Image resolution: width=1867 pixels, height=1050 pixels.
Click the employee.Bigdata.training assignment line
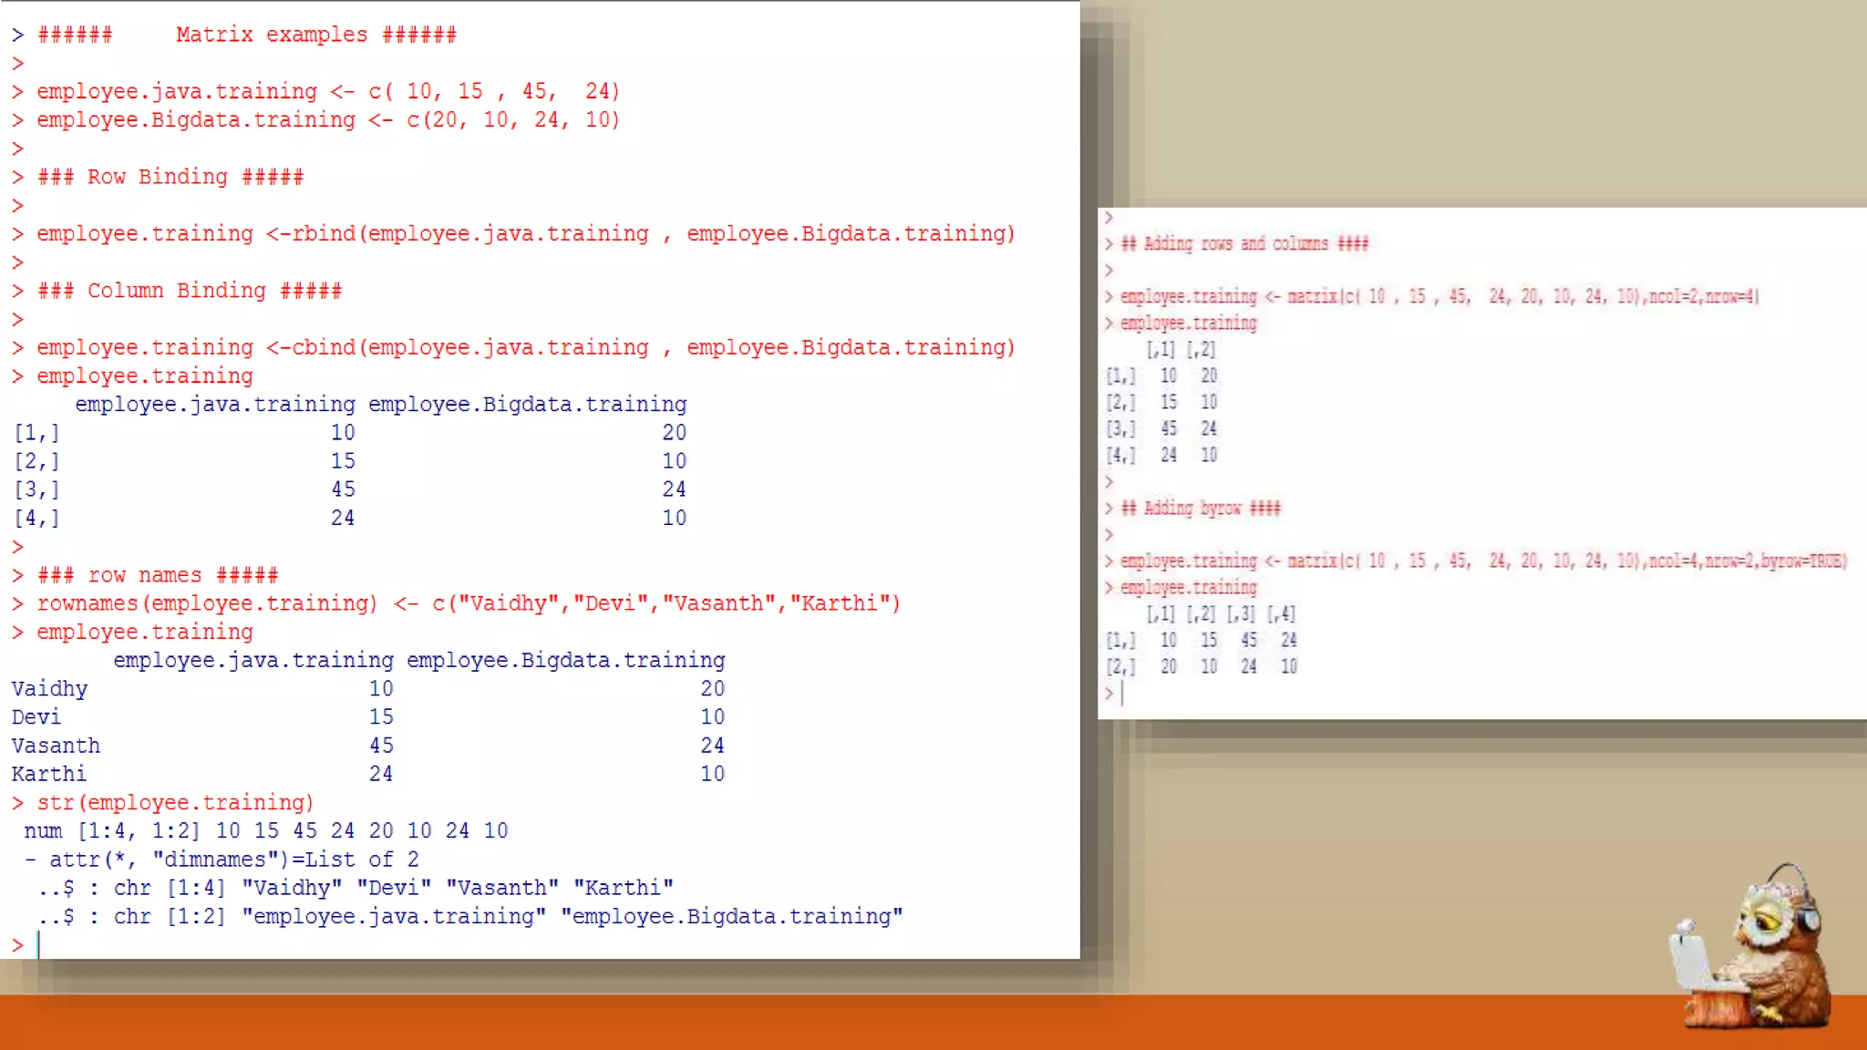click(x=328, y=119)
